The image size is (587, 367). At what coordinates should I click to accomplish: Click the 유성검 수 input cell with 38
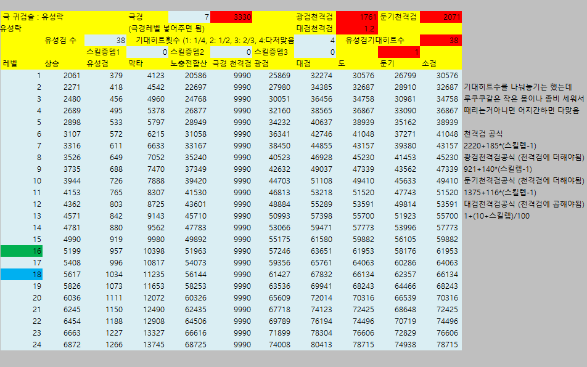[x=105, y=41]
